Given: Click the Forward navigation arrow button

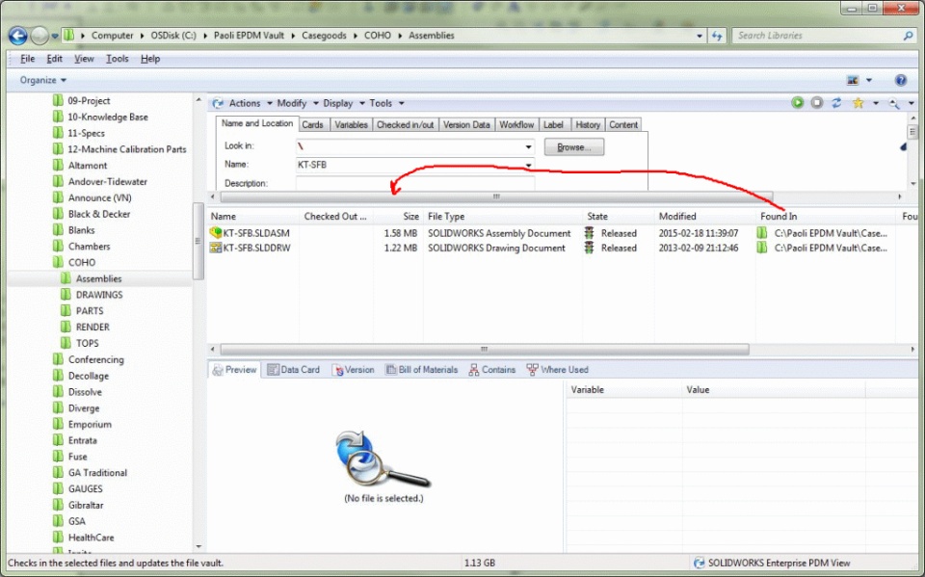Looking at the screenshot, I should tap(39, 36).
